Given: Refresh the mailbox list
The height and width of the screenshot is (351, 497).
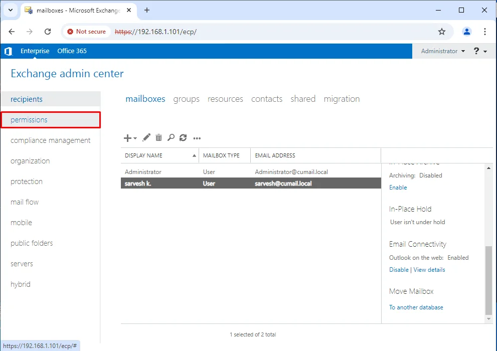Looking at the screenshot, I should [x=183, y=138].
